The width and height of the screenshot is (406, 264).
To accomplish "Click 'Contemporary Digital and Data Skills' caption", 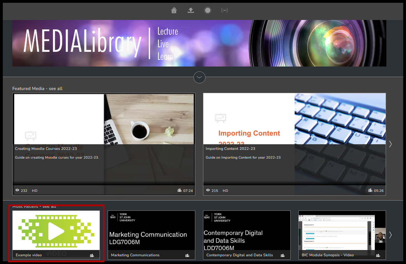I will coord(239,255).
